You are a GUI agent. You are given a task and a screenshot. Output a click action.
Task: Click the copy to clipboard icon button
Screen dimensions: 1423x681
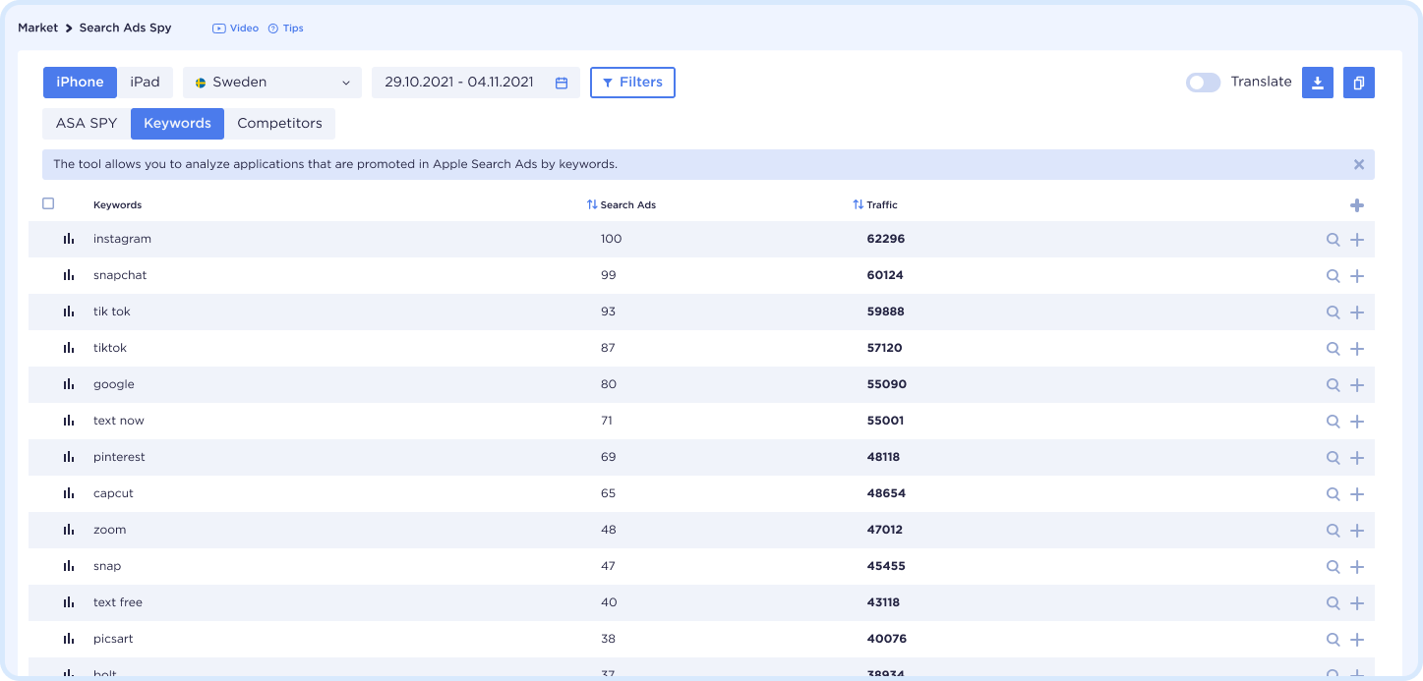pyautogui.click(x=1358, y=83)
